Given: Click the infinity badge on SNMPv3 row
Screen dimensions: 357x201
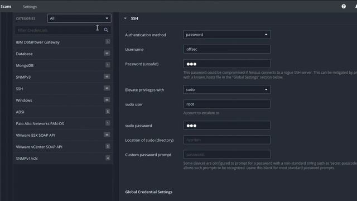Looking at the screenshot, I should coord(107,76).
